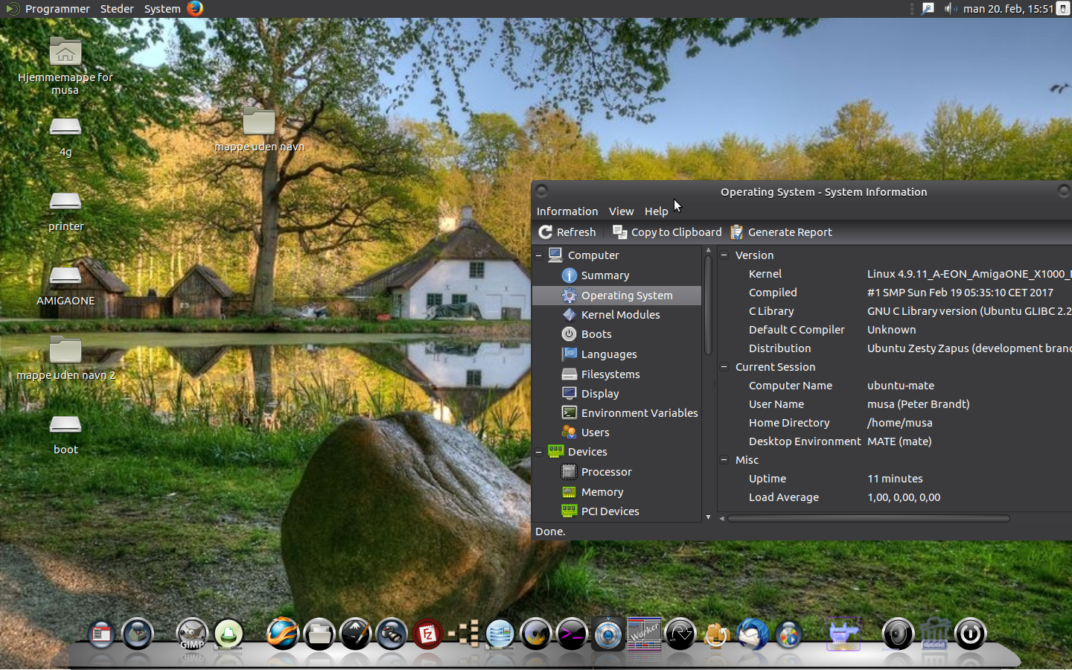Open the Summary page in the sidebar
This screenshot has height=670, width=1072.
pos(604,275)
